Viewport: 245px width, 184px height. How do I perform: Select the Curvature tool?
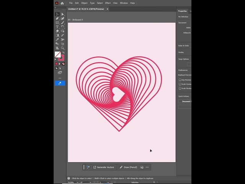coord(62,18)
